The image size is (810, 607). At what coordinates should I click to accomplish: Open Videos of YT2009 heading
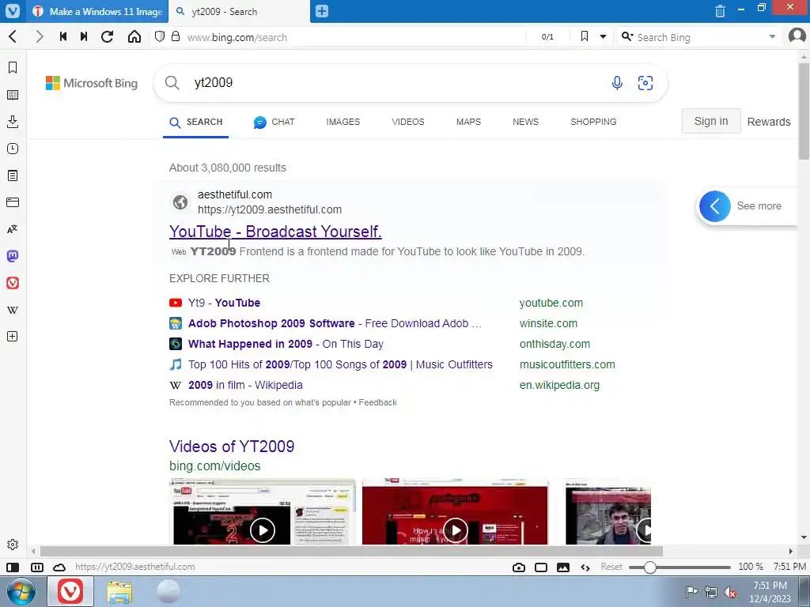(232, 446)
